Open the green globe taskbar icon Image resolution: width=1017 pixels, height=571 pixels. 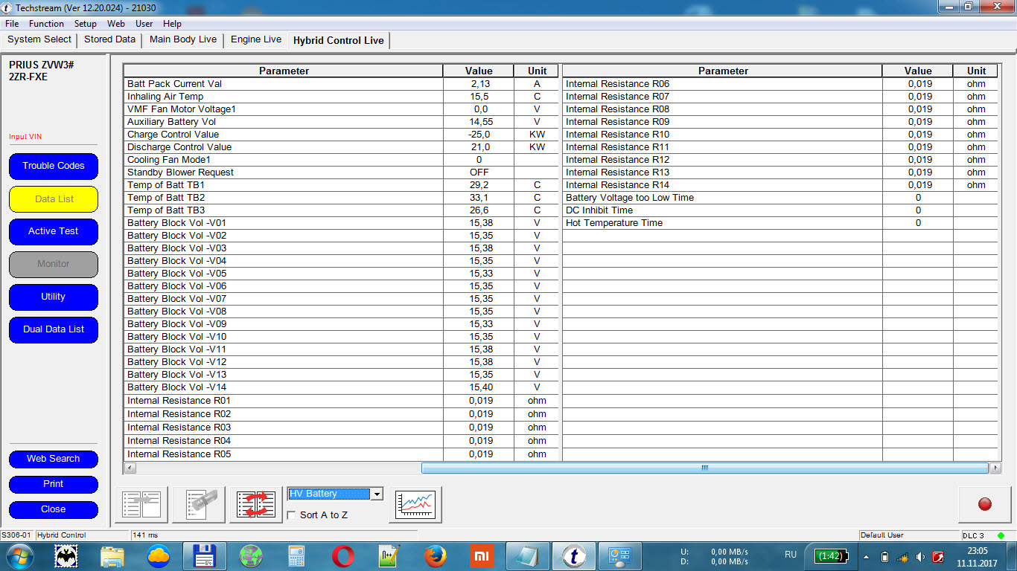click(251, 556)
